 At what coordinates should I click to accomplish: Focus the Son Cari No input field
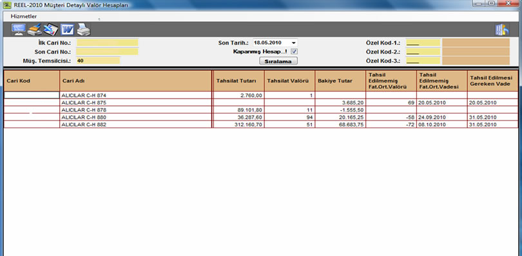coord(107,52)
